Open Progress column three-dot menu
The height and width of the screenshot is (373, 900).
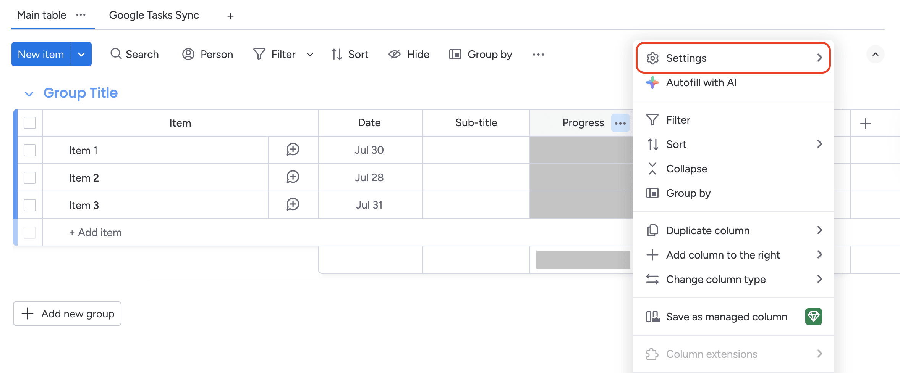click(x=620, y=123)
